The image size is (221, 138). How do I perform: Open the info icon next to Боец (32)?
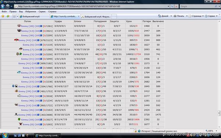coord(38,86)
